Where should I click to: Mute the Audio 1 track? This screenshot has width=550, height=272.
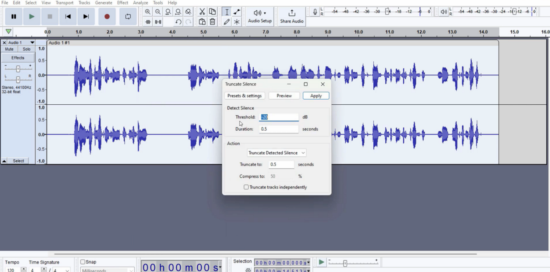coord(9,49)
